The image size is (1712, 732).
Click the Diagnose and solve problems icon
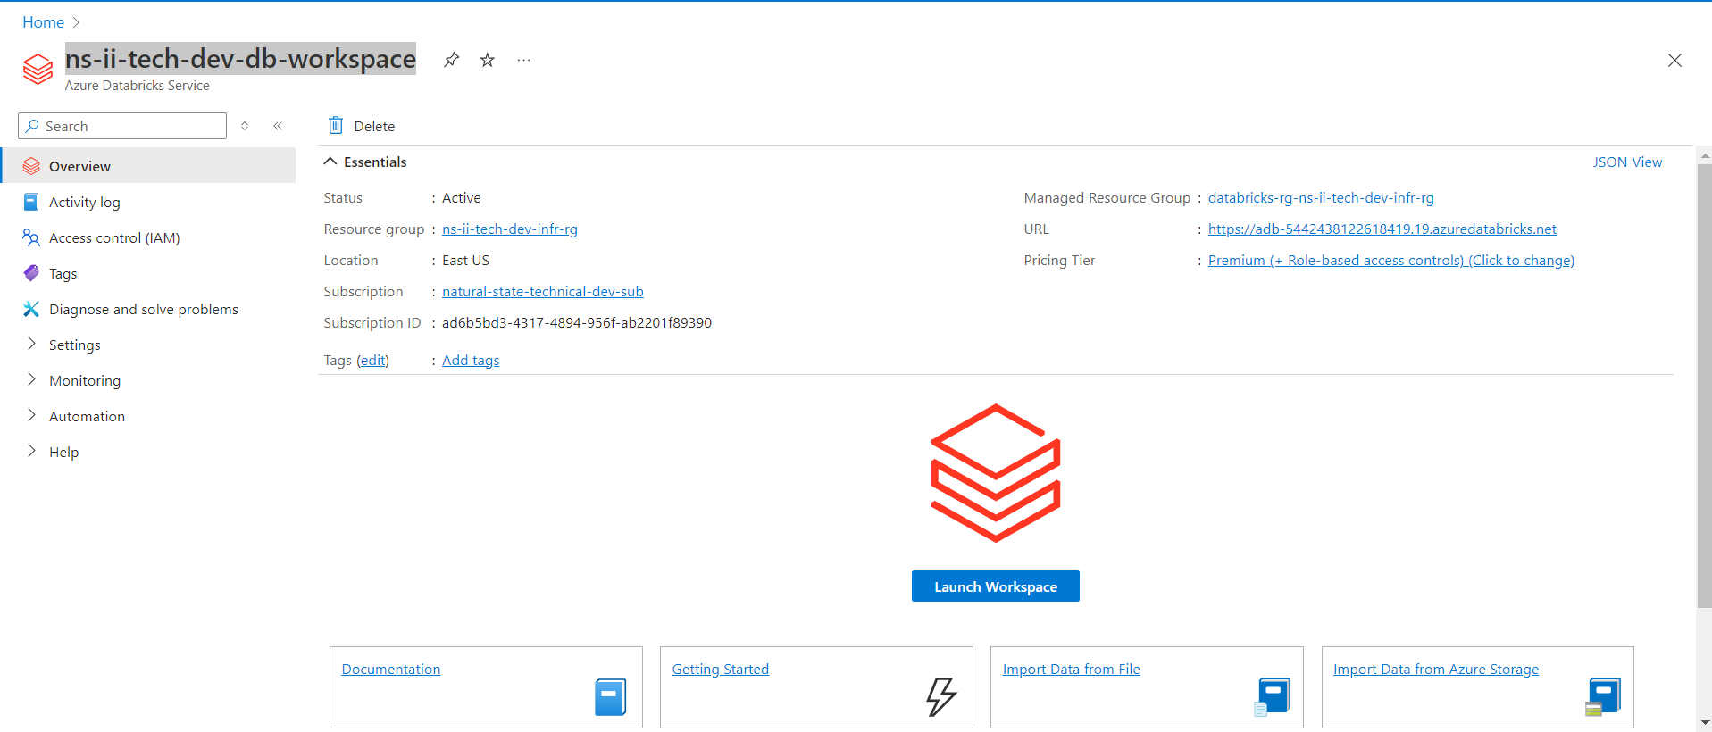coord(31,309)
